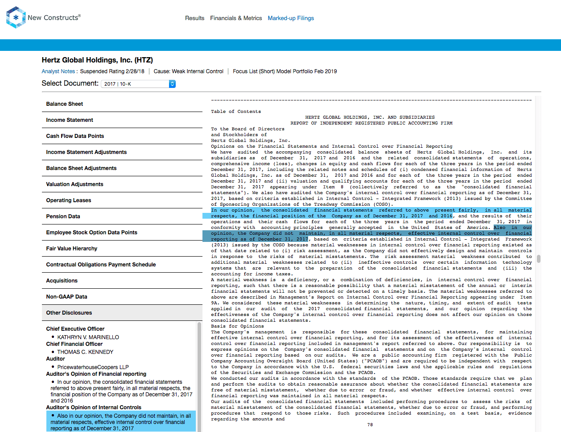
Task: Click Focus List (Short) Model Portfolio note
Action: pyautogui.click(x=285, y=71)
